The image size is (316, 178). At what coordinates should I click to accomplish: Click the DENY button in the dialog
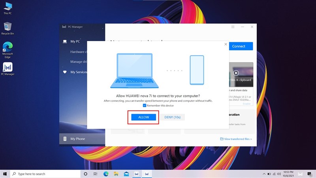click(x=172, y=117)
